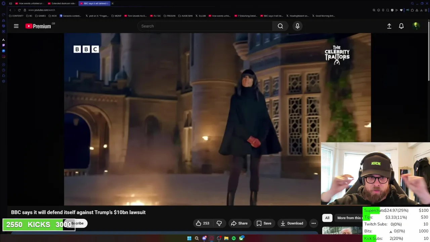The image size is (430, 242).
Task: Open the MIZKIF bookmarks folder
Action: 116,16
